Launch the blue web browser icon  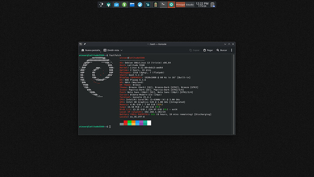[140, 5]
